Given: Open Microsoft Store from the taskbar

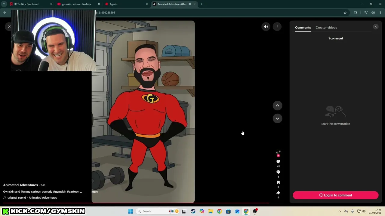Looking at the screenshot, I should [228, 211].
